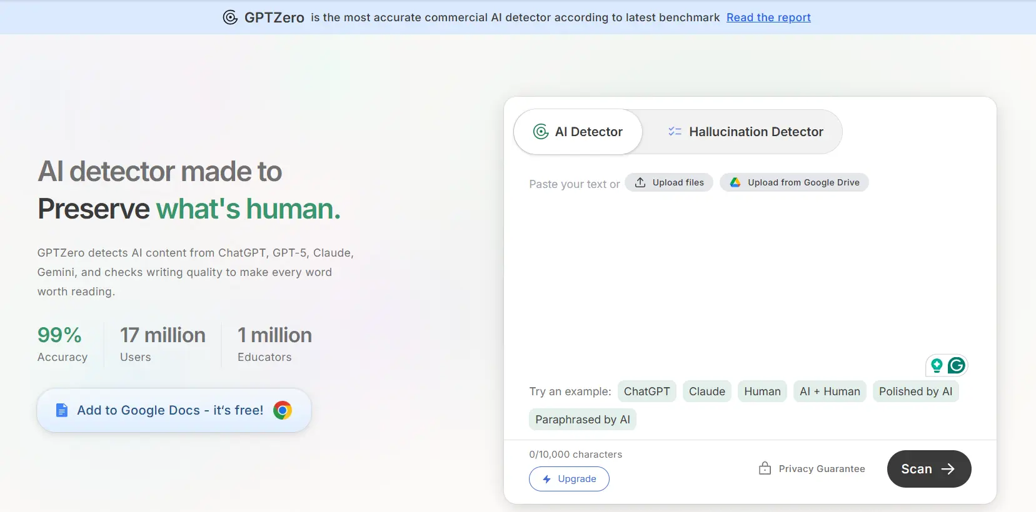Click the 0/10,000 characters counter
This screenshot has width=1036, height=512.
click(x=576, y=455)
